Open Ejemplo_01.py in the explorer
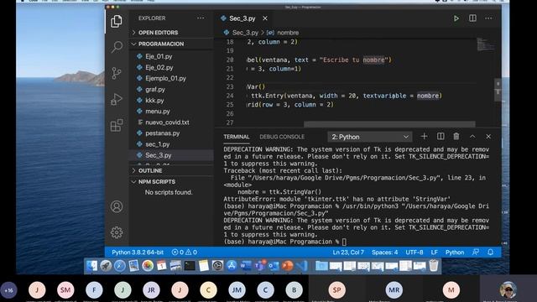 point(171,78)
